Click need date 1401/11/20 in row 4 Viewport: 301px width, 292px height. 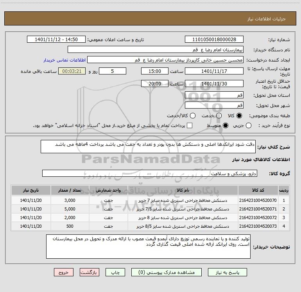point(31,227)
